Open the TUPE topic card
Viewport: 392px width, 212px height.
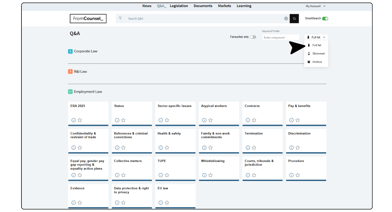[175, 169]
